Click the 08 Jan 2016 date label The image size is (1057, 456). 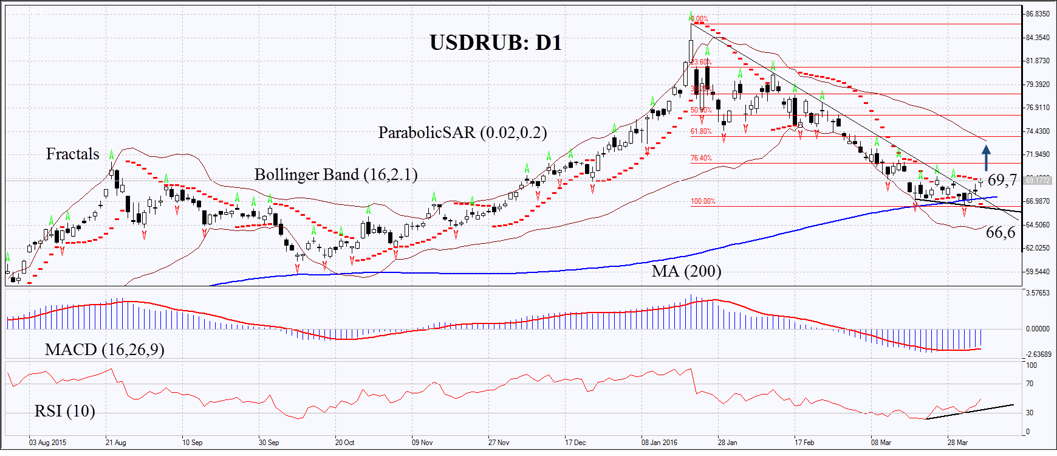[660, 443]
